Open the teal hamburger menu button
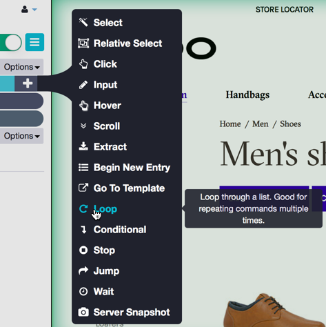326x327 pixels. 34,42
